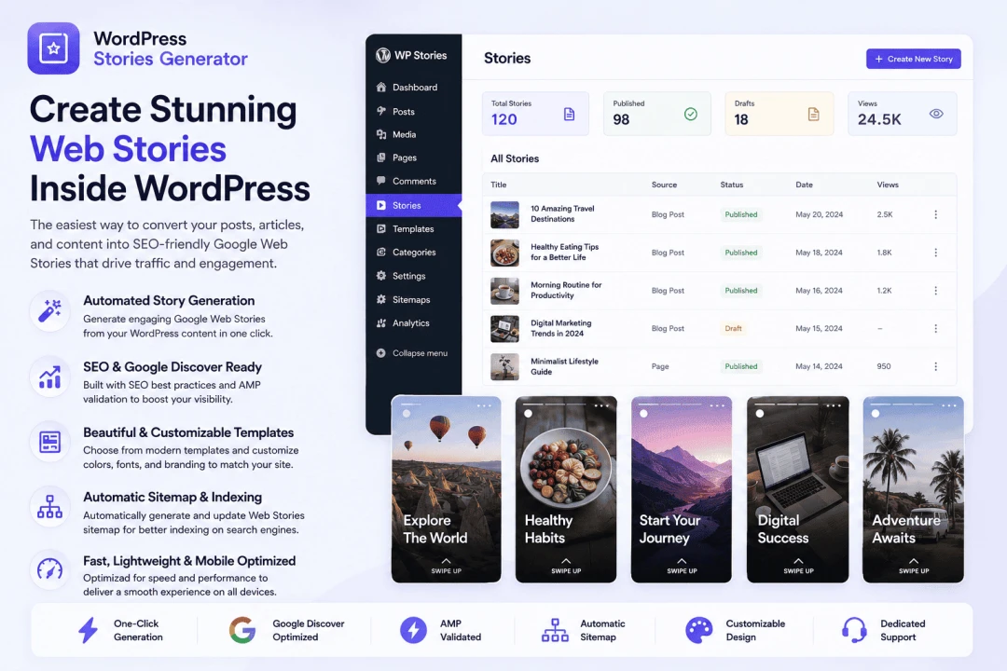Open Dashboard in the sidebar
The image size is (1007, 671).
tap(414, 88)
